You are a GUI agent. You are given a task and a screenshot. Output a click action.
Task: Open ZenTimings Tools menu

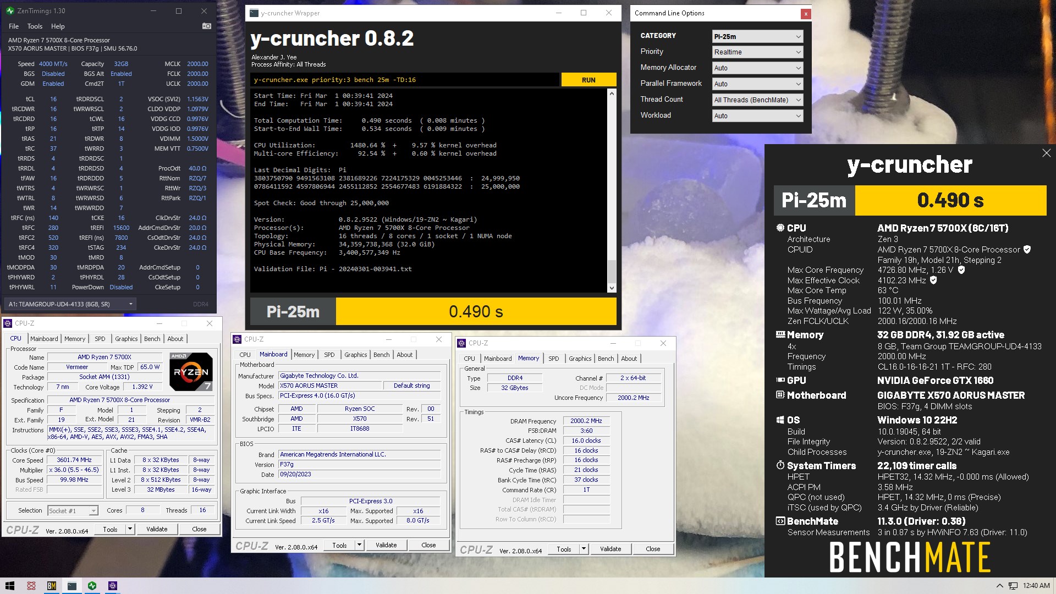click(x=35, y=26)
